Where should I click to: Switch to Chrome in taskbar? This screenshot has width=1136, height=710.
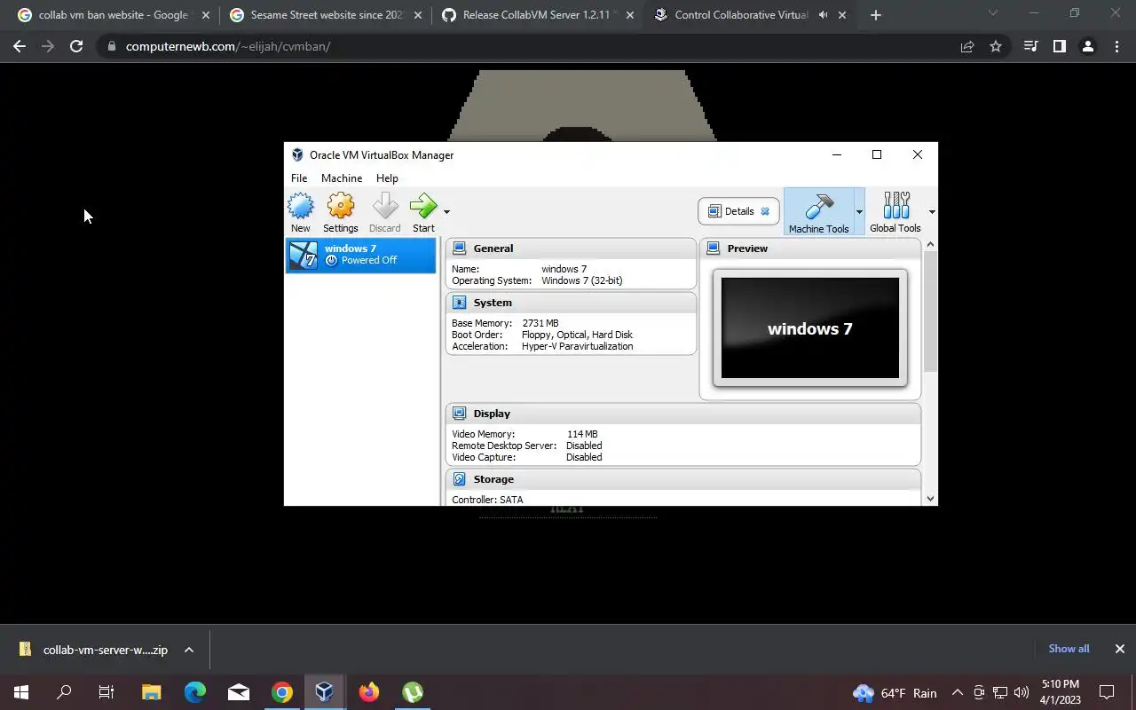281,692
